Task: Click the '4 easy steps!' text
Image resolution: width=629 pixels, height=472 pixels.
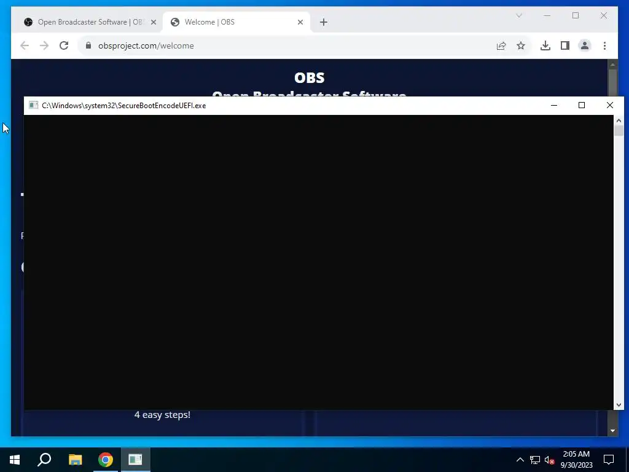Action: click(x=162, y=415)
